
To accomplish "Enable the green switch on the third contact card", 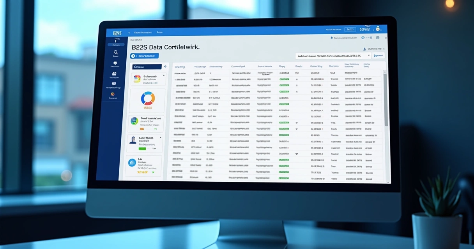I will [x=142, y=148].
